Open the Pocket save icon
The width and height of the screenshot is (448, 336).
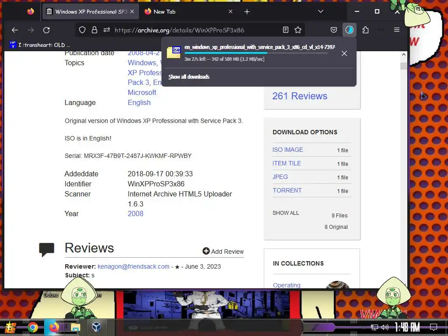click(334, 30)
